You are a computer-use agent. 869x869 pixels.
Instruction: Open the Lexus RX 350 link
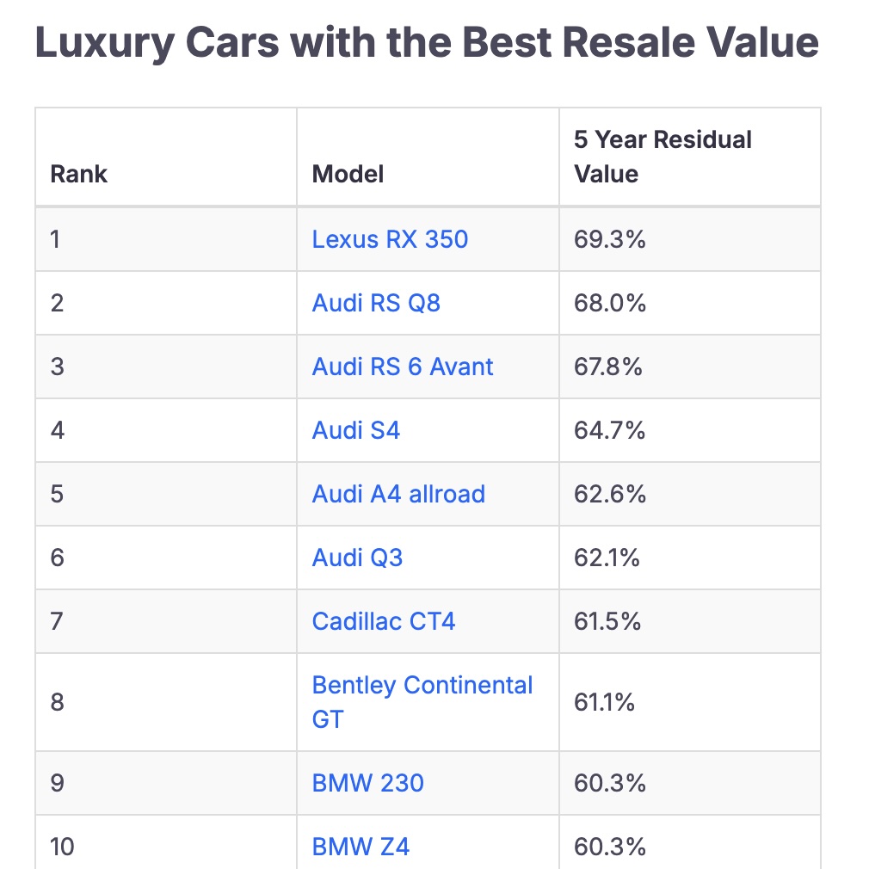tap(390, 238)
